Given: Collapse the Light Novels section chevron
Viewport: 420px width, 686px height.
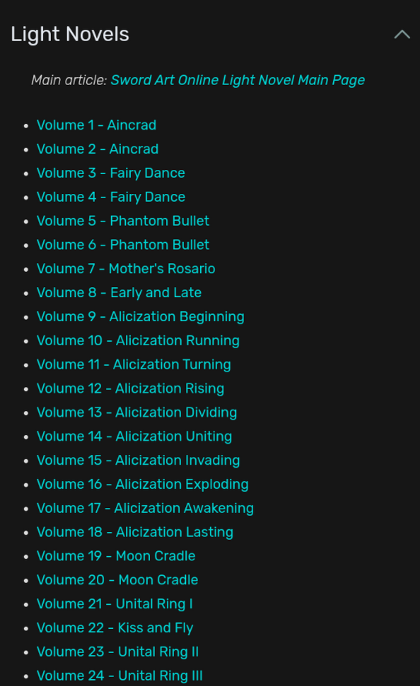Looking at the screenshot, I should point(402,35).
